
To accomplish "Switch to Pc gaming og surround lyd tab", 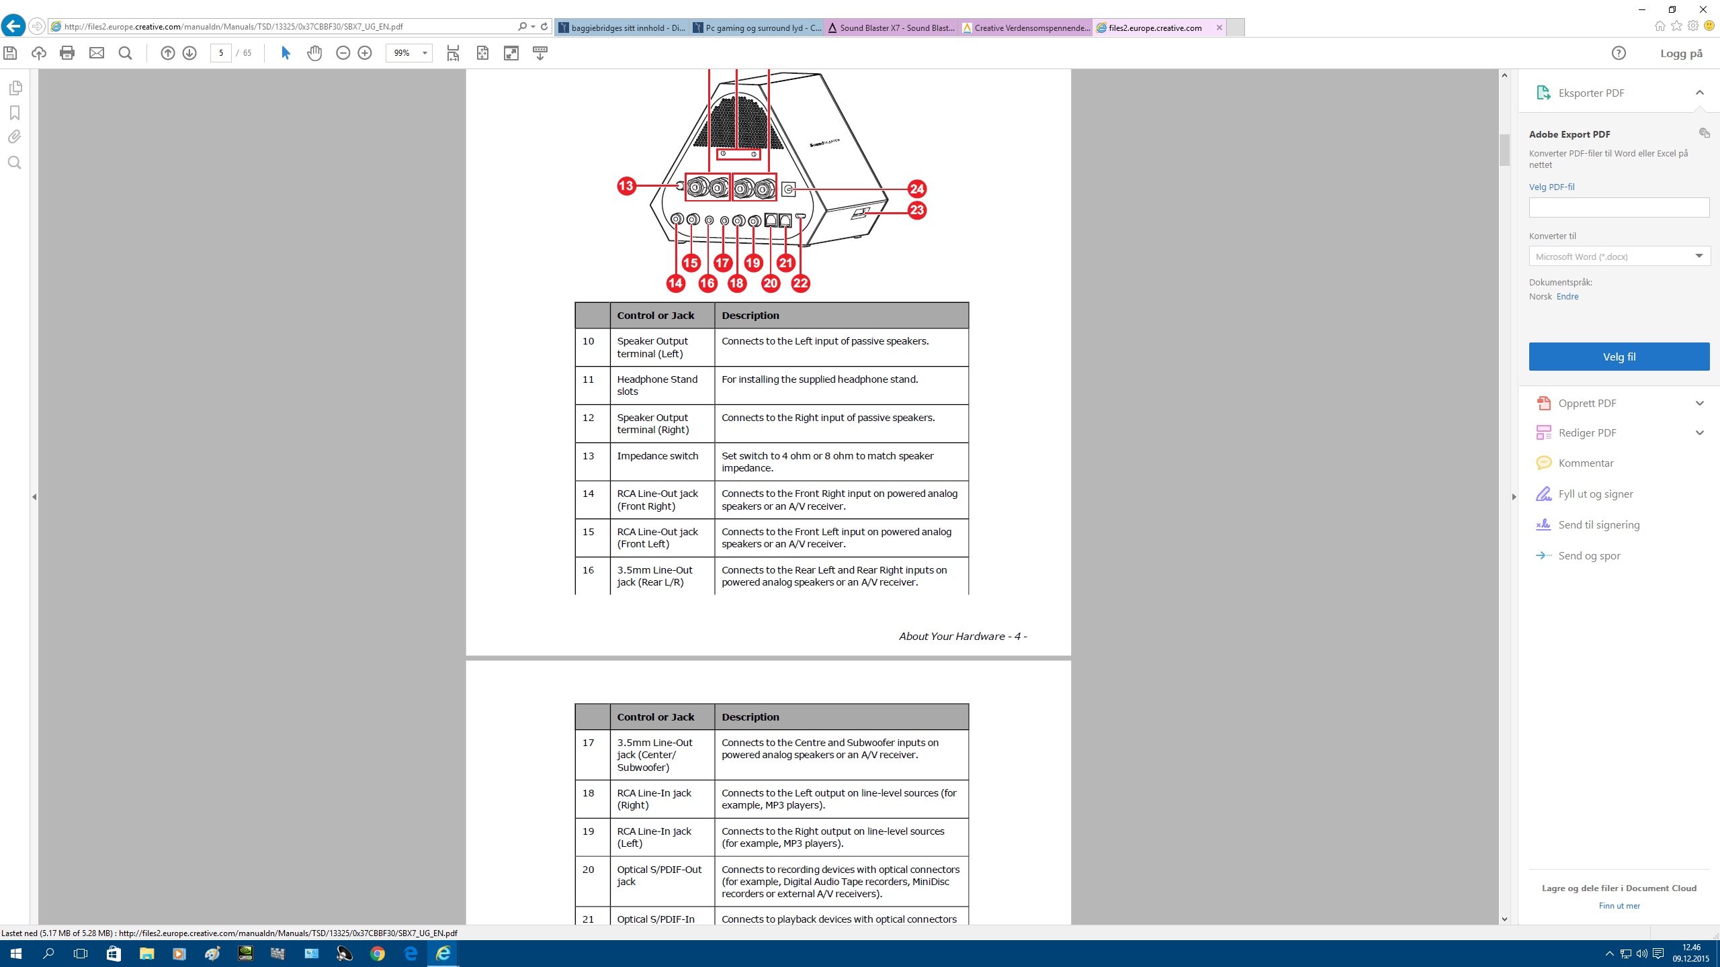I will [x=757, y=28].
